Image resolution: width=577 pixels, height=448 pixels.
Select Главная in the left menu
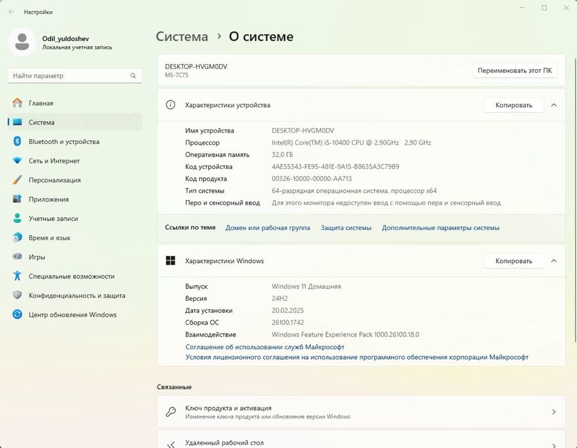coord(40,103)
